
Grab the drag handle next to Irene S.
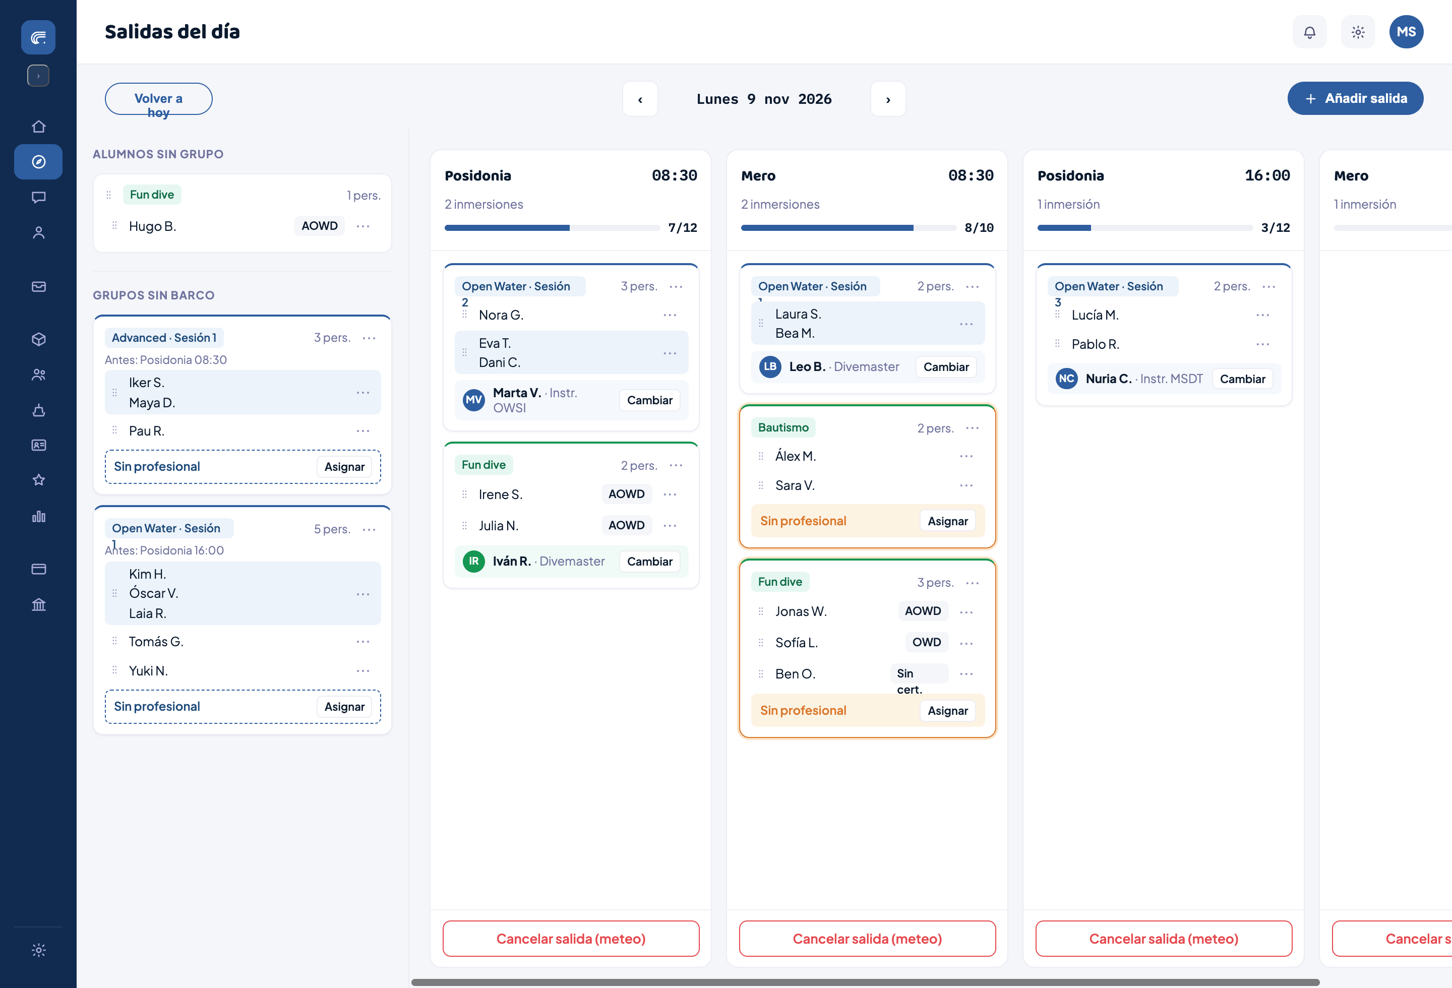[464, 495]
